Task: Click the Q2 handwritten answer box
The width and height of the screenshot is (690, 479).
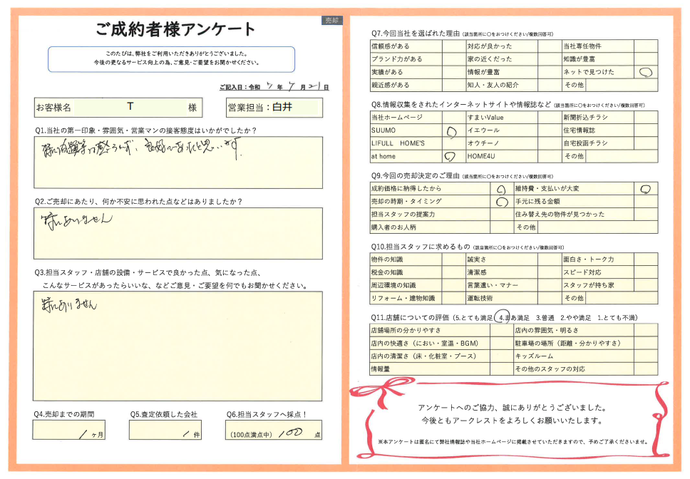Action: [x=177, y=233]
